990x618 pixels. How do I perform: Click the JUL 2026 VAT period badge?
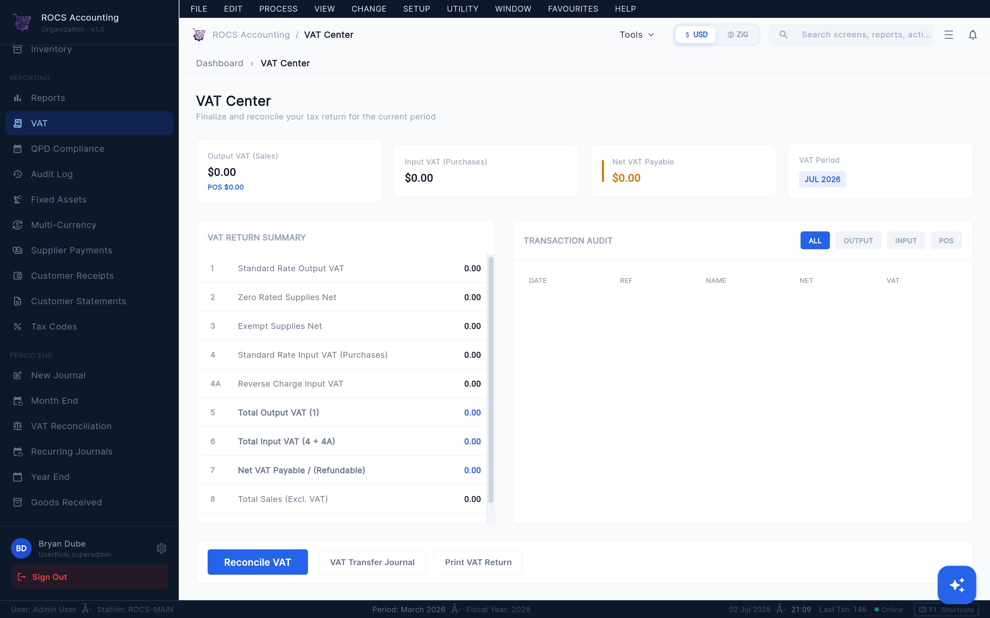[x=822, y=179]
